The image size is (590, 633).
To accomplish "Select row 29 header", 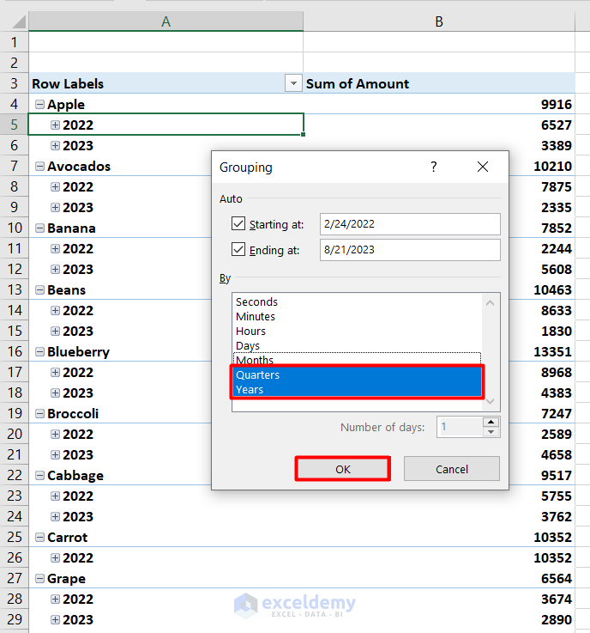I will [x=14, y=619].
